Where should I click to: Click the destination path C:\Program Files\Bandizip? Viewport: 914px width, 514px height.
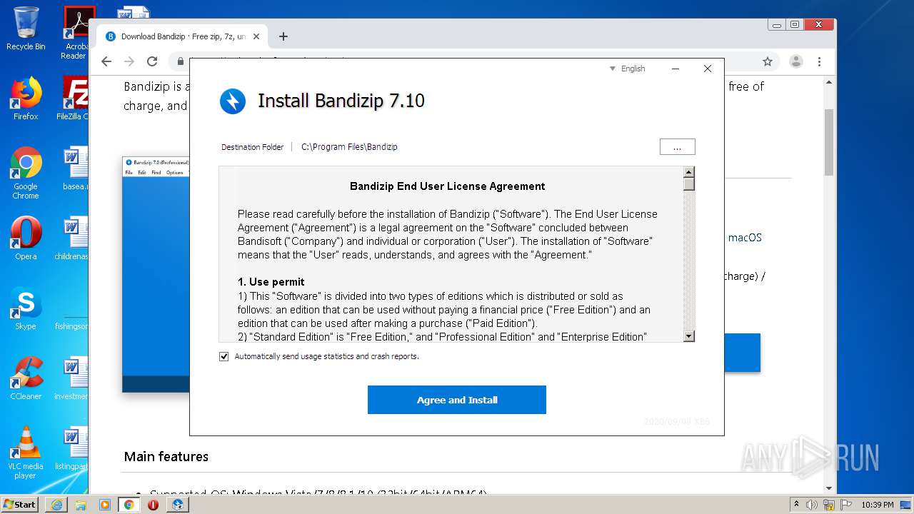349,147
